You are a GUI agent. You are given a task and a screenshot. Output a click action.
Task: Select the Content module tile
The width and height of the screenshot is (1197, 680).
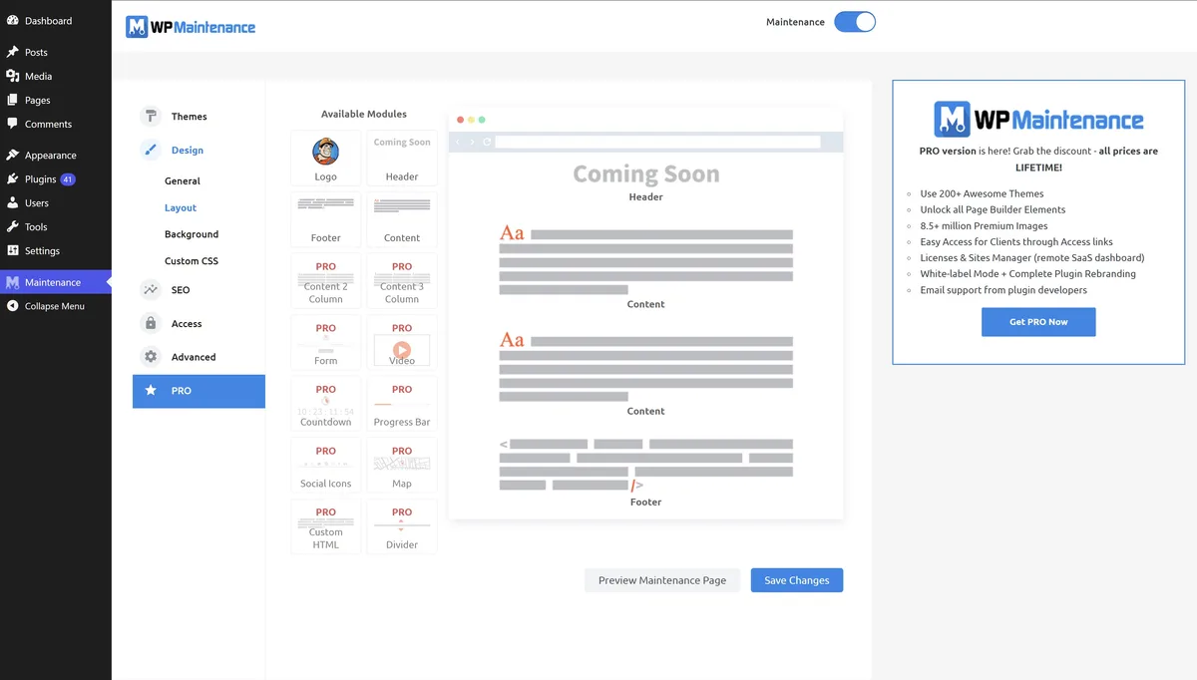coord(402,219)
